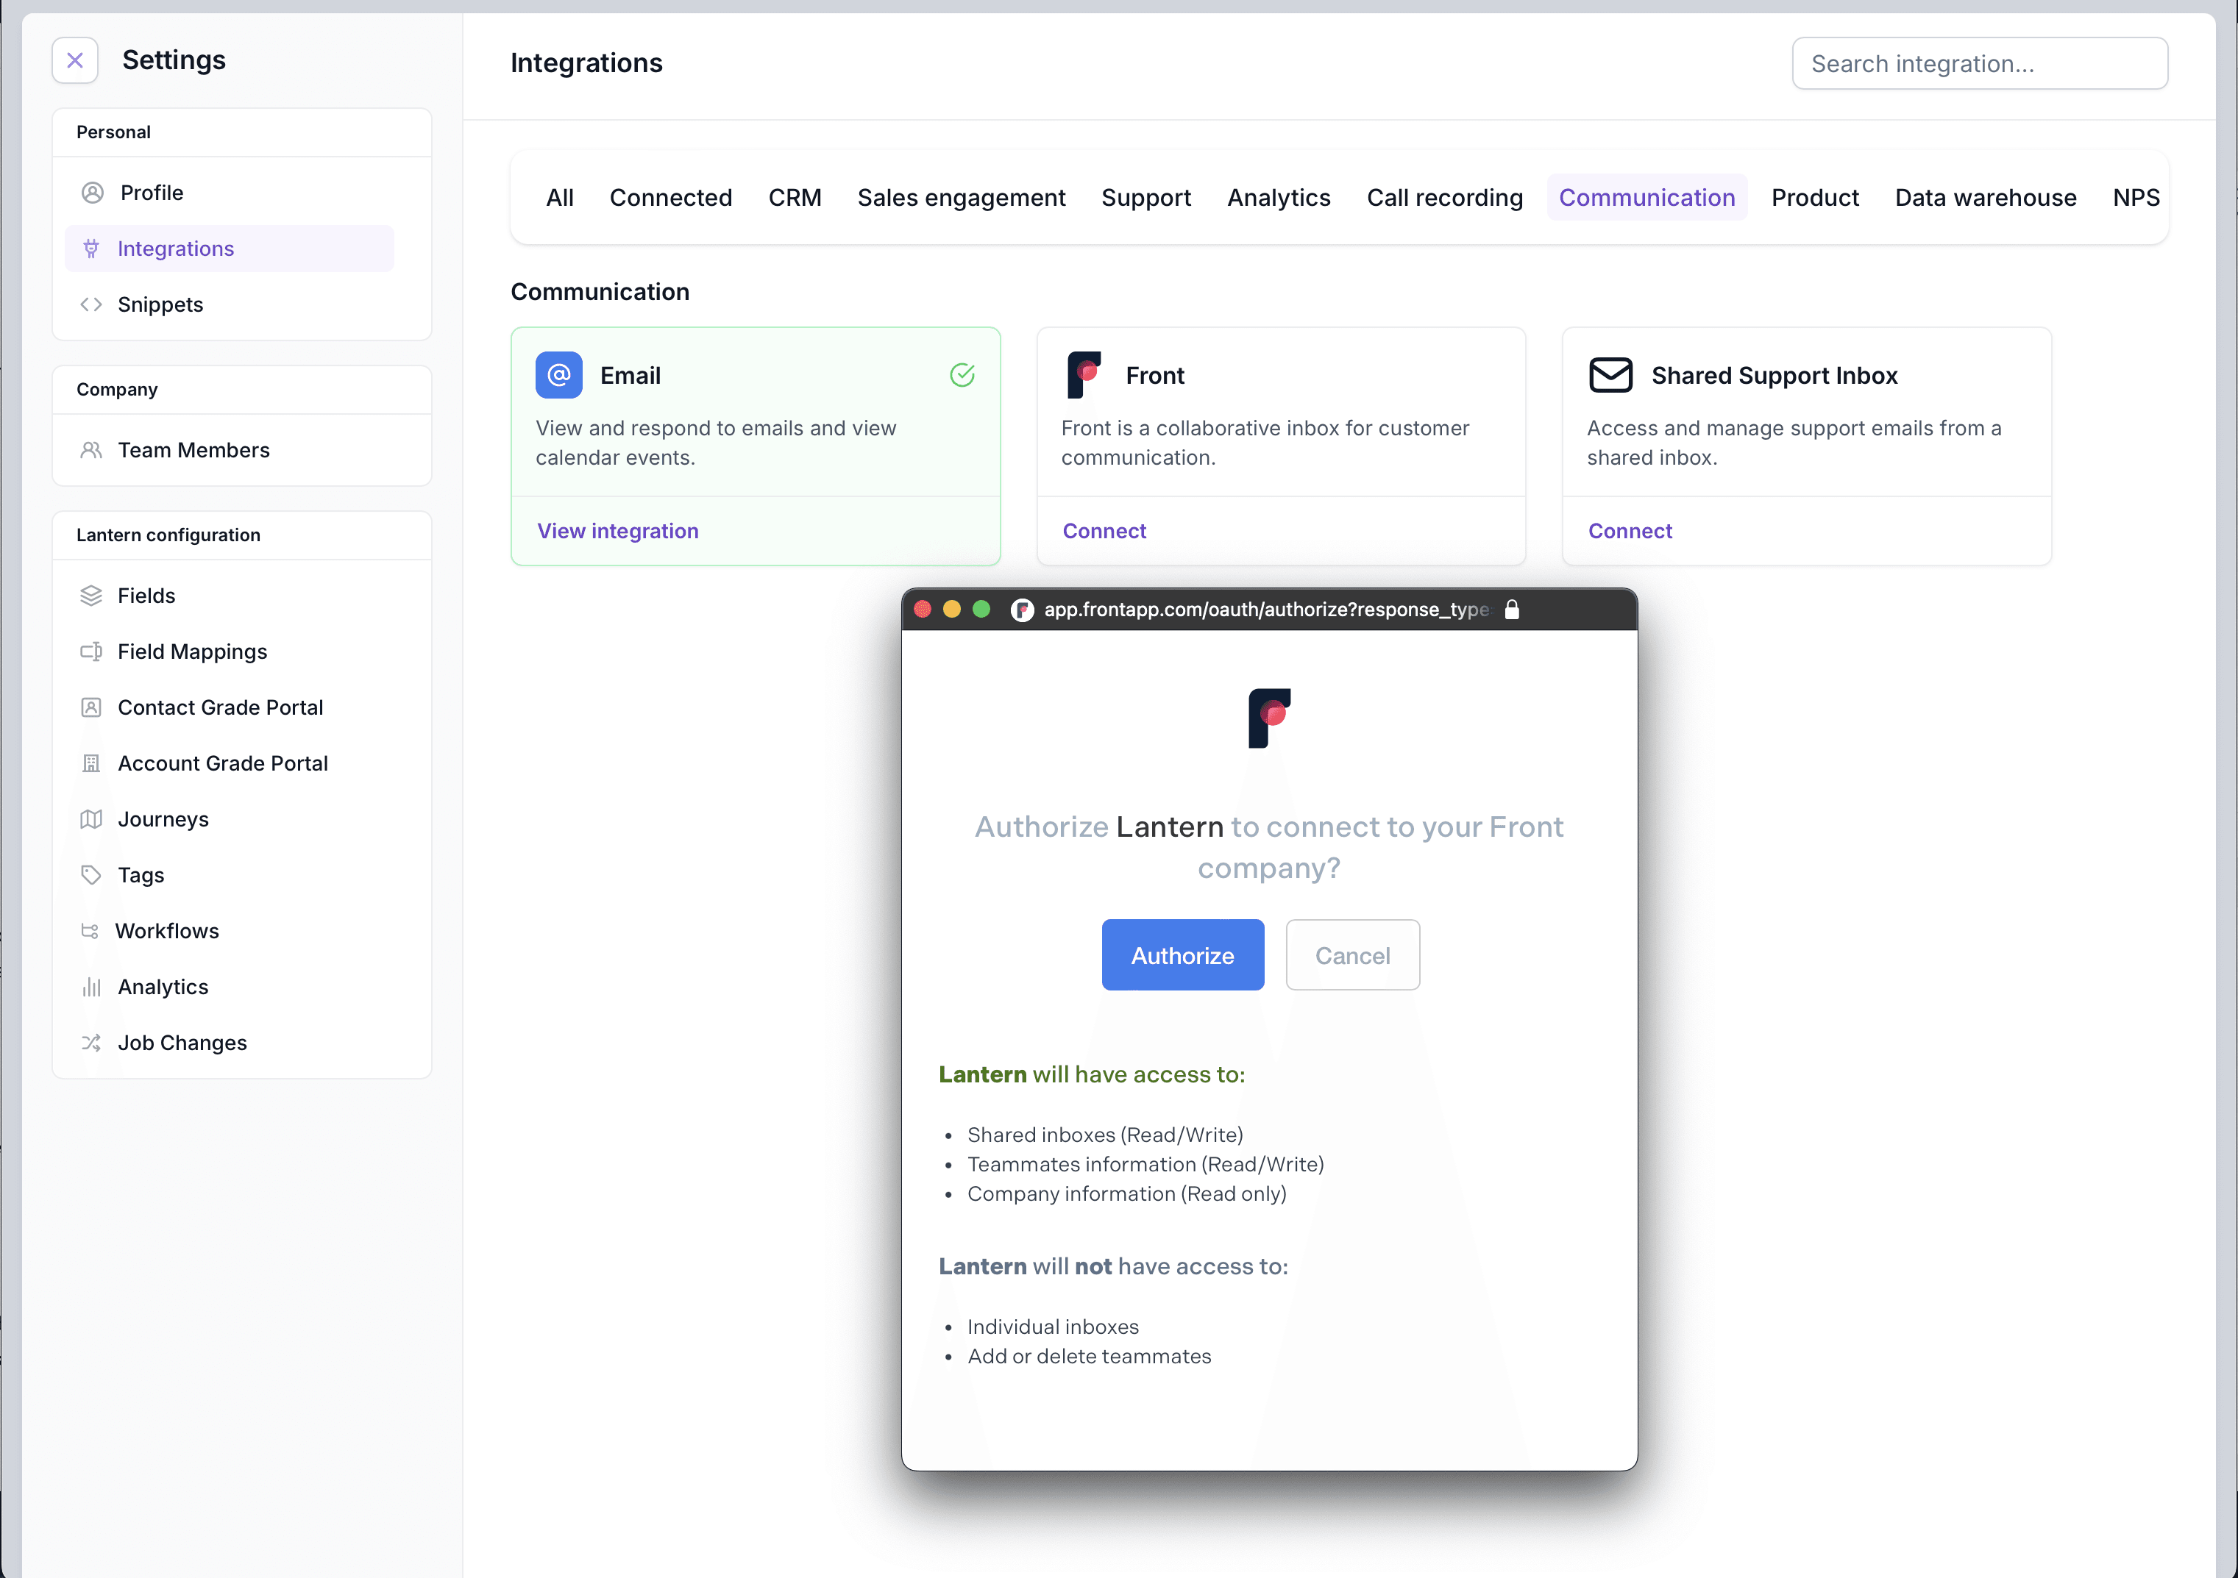Open Job Changes settings

[x=230, y=1042]
